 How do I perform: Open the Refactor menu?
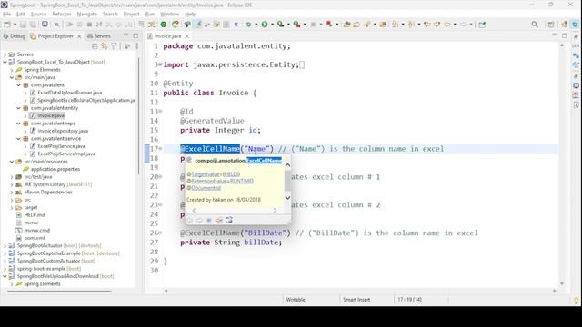pos(62,14)
